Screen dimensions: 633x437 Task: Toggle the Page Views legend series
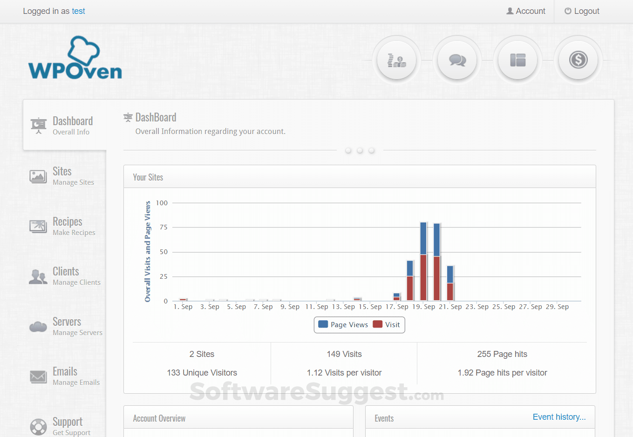click(x=343, y=324)
